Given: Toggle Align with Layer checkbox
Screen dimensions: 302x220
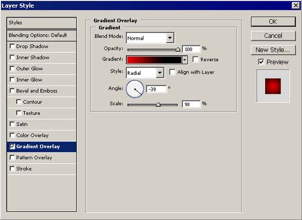Looking at the screenshot, I should [x=172, y=72].
